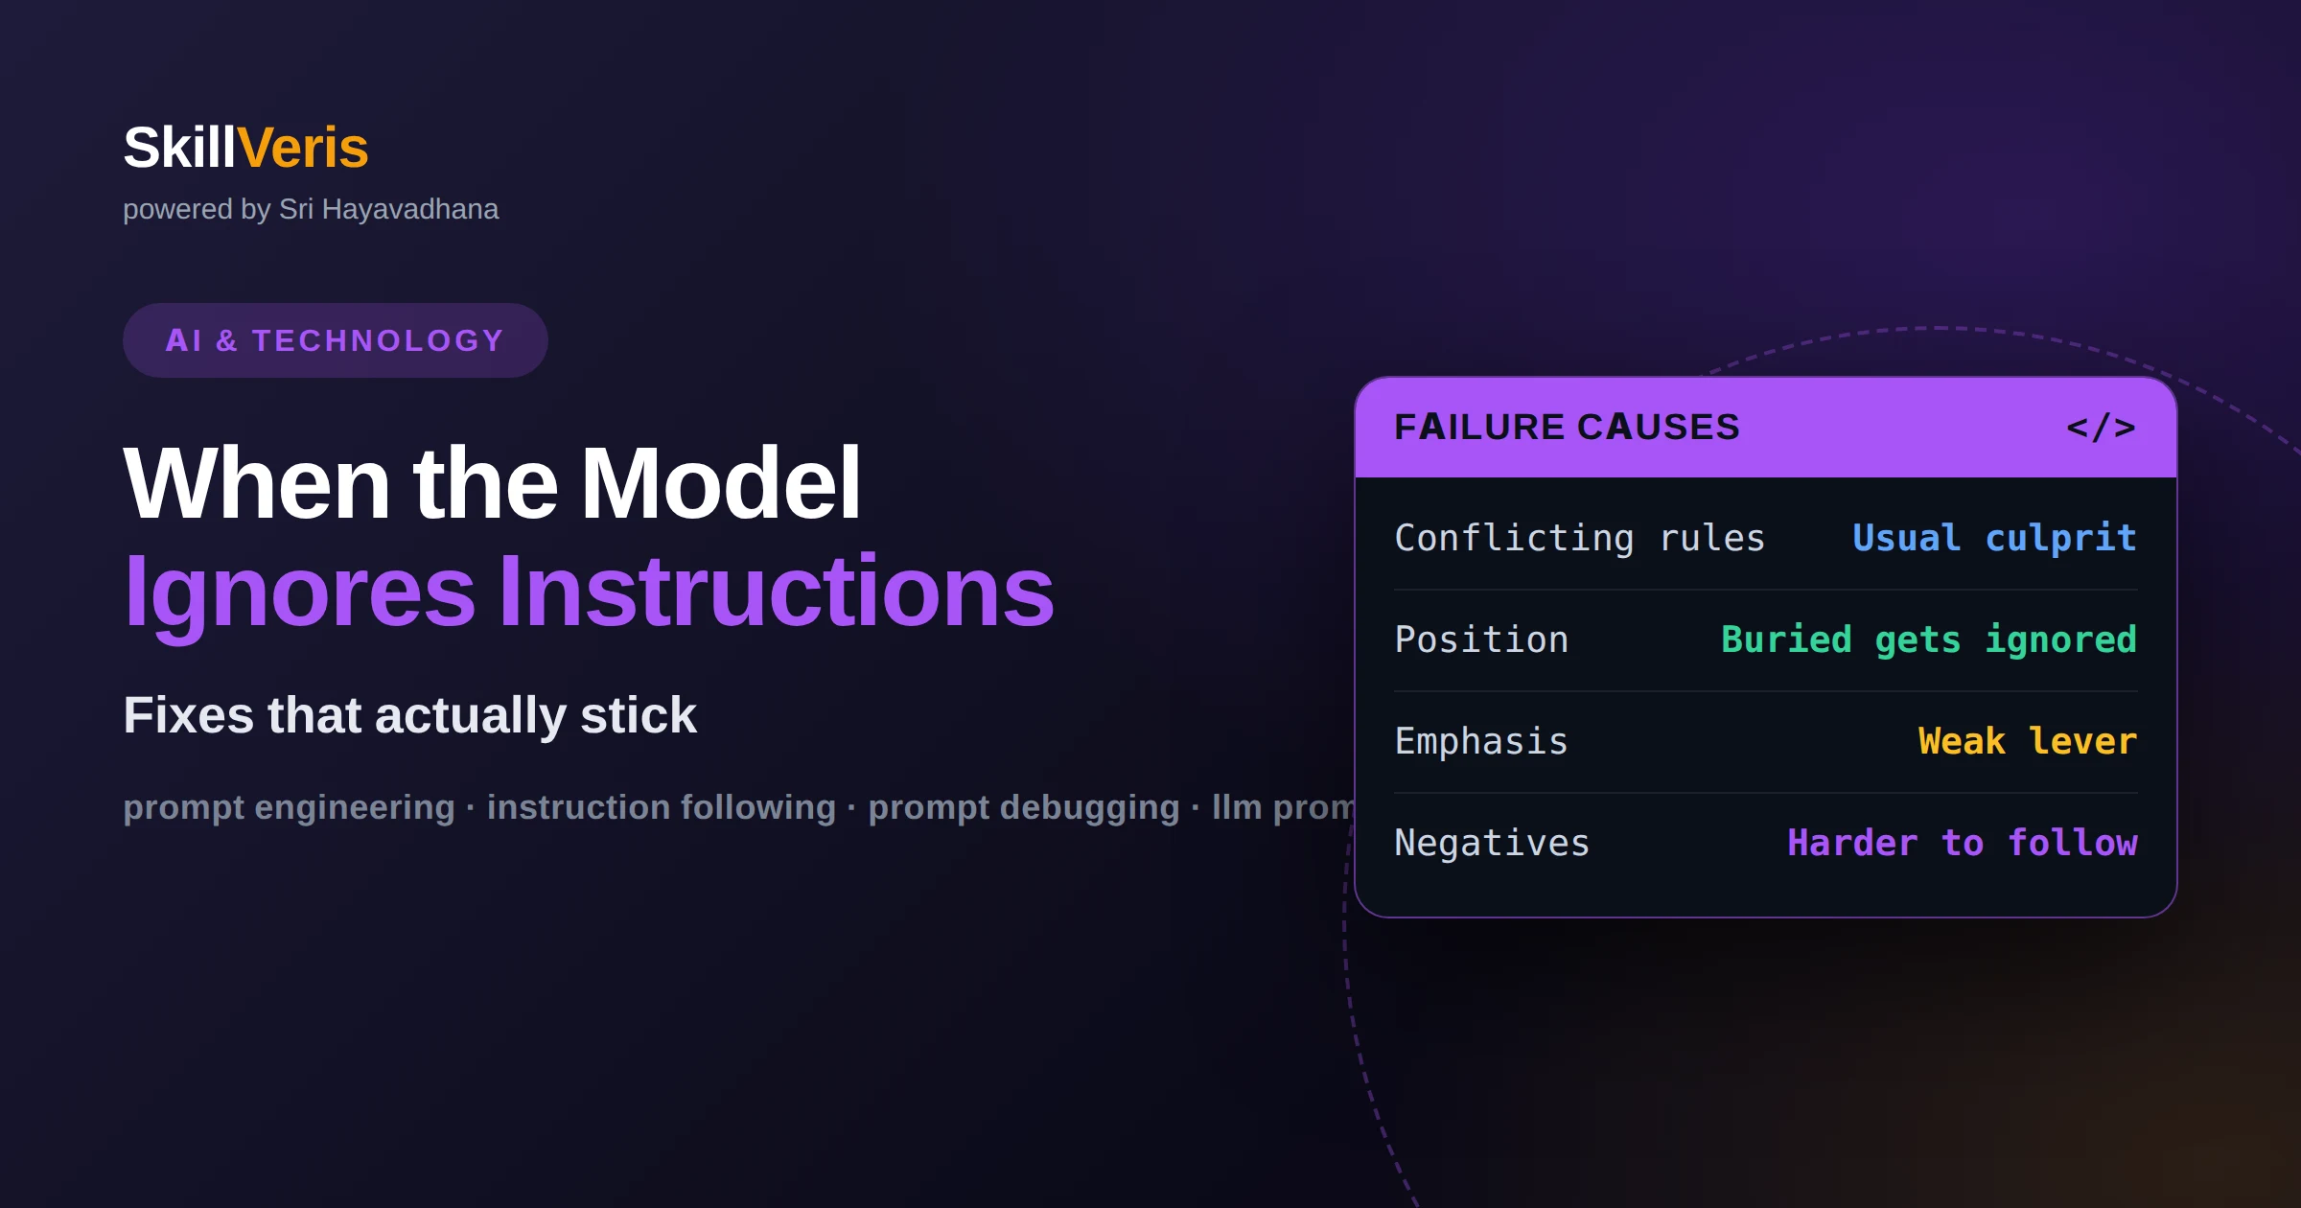Screen dimensions: 2301x1208
Task: Select the Position row label
Action: coord(1481,639)
